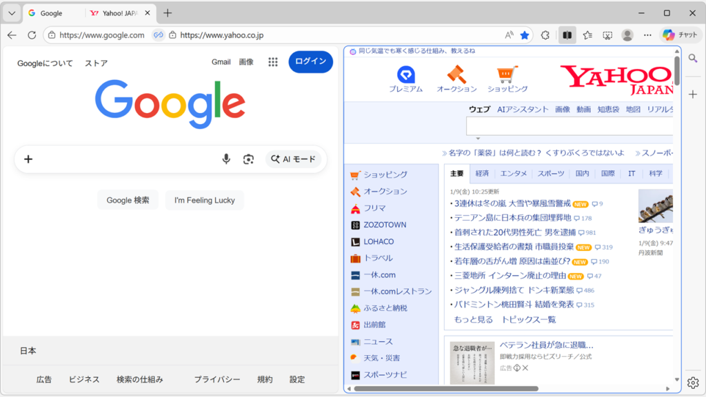Open Yahoo ショッピング cart icon at top
Viewport: 706px width, 397px height.
click(x=508, y=72)
